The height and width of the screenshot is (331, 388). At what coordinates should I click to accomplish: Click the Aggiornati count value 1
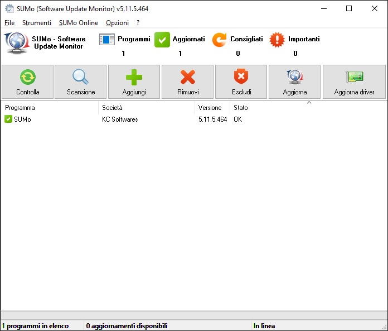(x=180, y=53)
